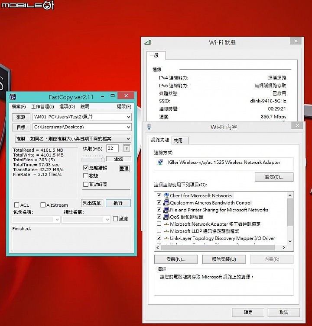Open the 工作管理(J) menu

point(42,107)
